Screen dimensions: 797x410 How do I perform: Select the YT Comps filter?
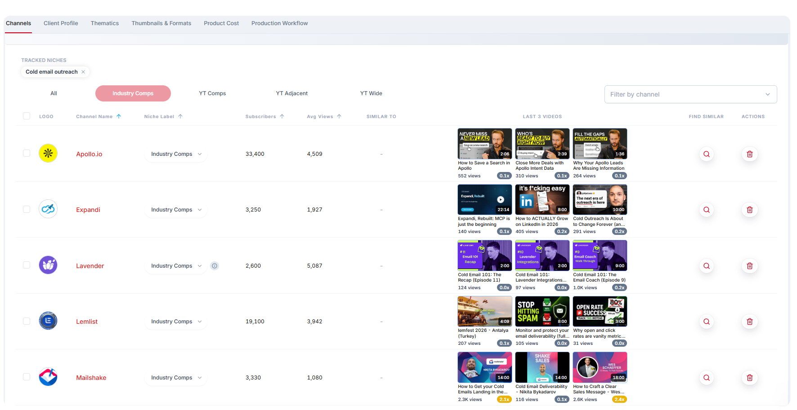(212, 93)
